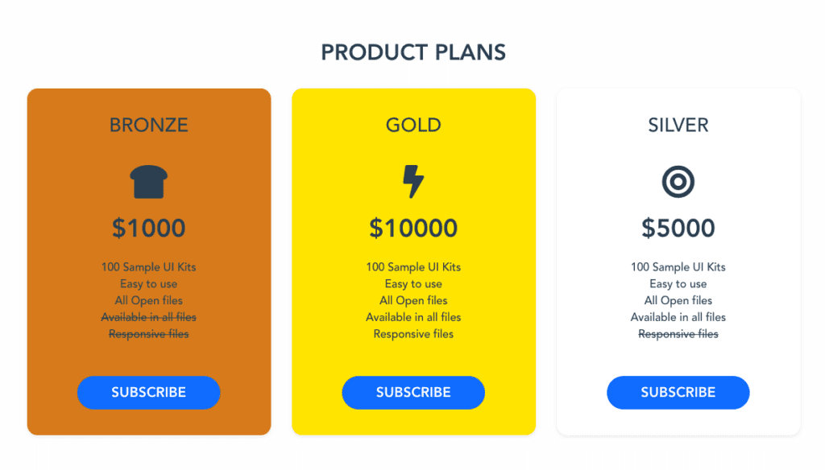This screenshot has width=825, height=470.
Task: Subscribe to the Bronze plan
Action: 149,393
